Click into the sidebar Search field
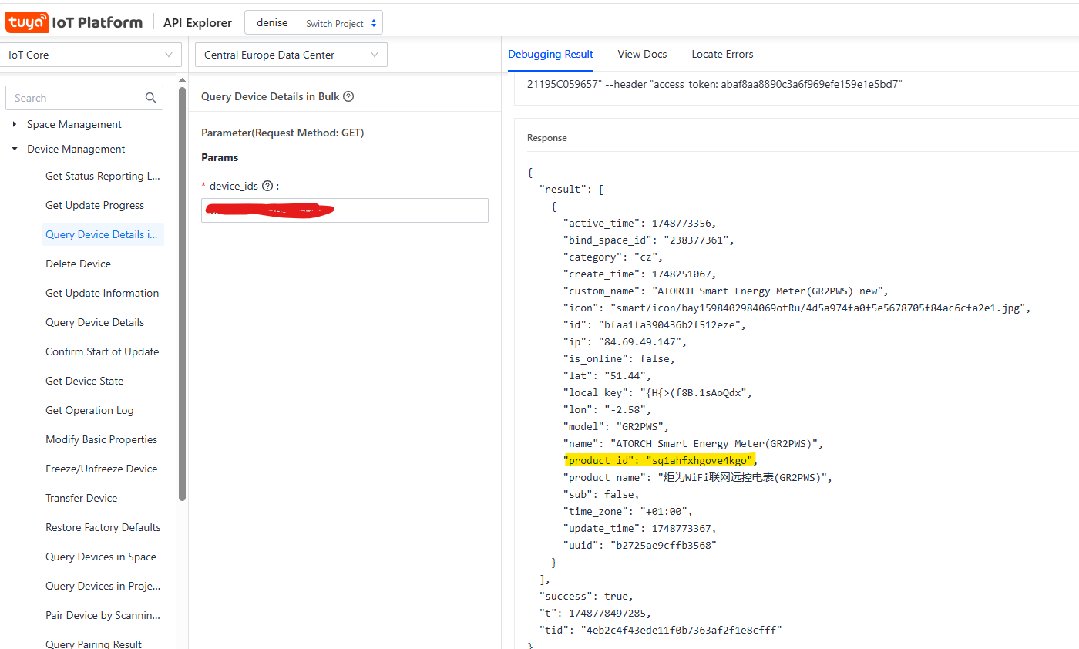Image resolution: width=1079 pixels, height=649 pixels. coord(72,98)
